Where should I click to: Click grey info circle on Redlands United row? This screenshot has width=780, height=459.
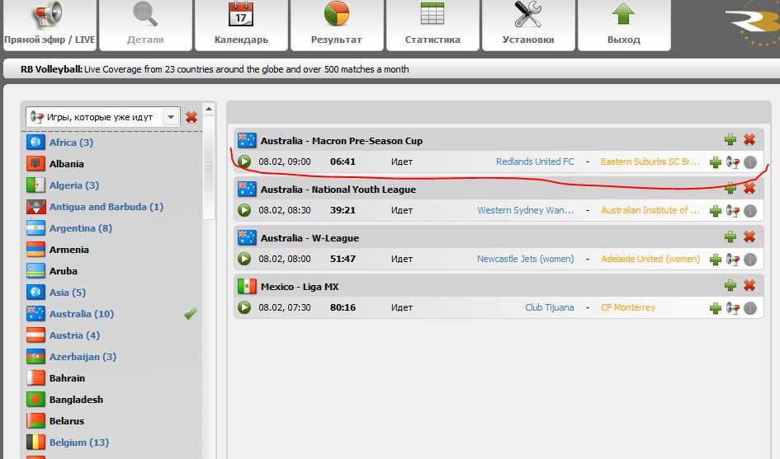coord(750,162)
